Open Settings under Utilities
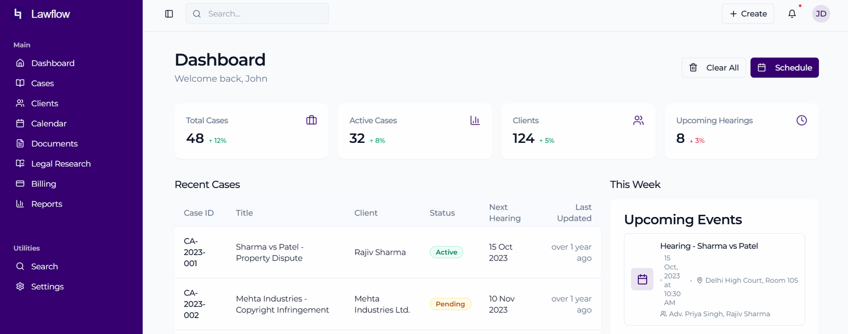Image resolution: width=848 pixels, height=334 pixels. [47, 286]
